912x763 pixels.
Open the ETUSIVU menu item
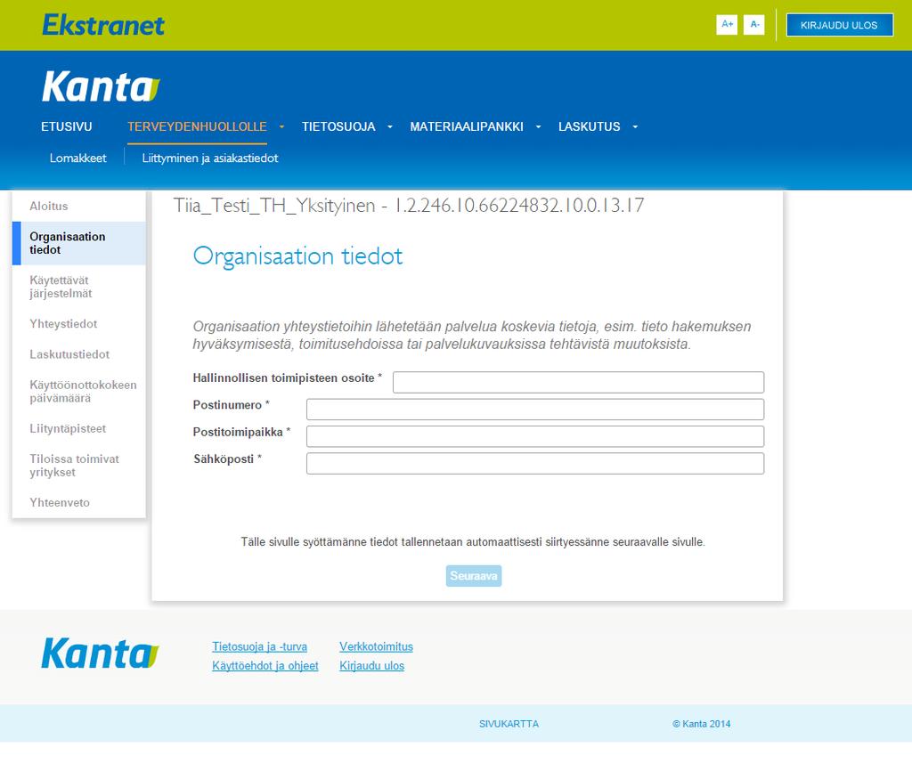coord(66,126)
